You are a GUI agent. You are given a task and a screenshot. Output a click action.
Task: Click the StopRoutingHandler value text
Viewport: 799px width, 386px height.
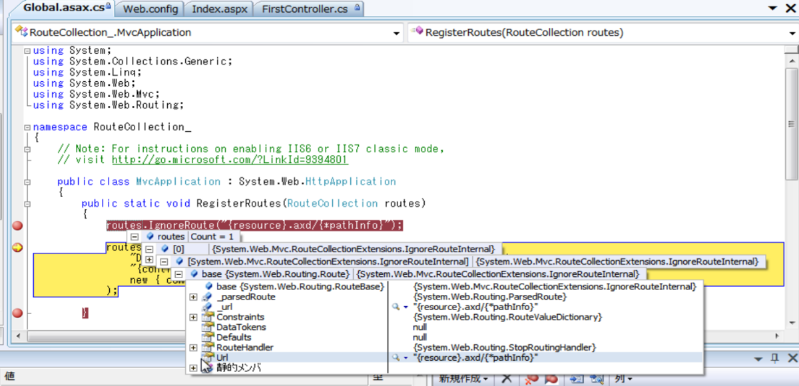504,347
